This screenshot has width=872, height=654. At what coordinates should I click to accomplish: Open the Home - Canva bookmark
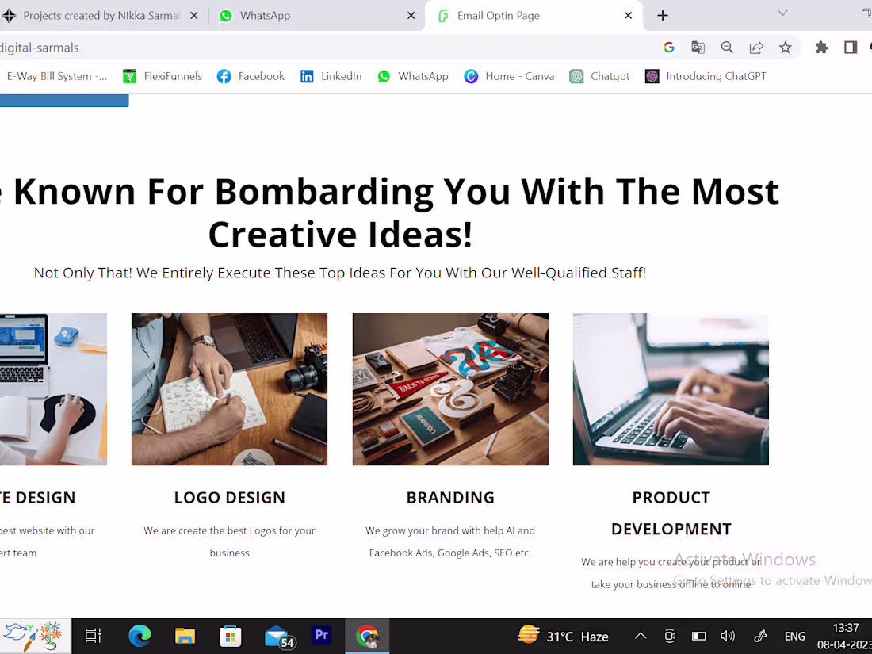coord(509,76)
